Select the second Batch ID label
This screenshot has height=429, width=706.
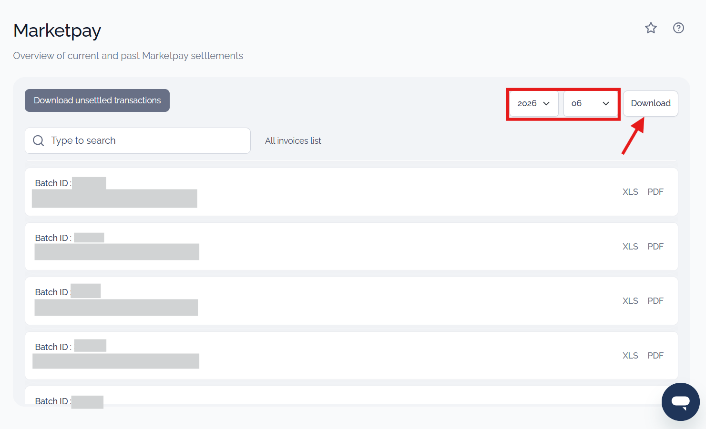pos(53,238)
